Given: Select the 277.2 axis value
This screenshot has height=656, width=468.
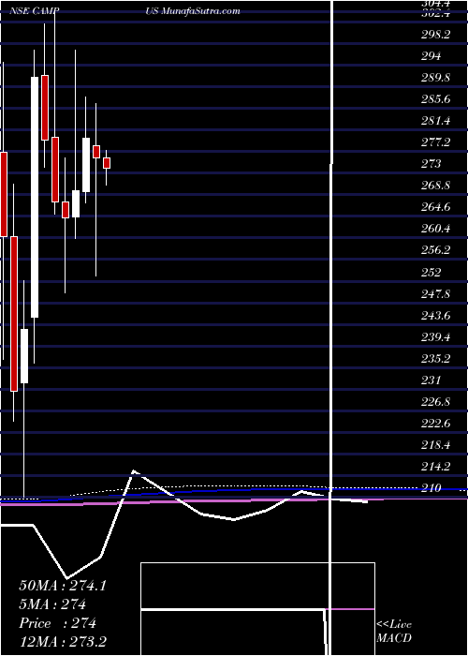Looking at the screenshot, I should pos(435,142).
